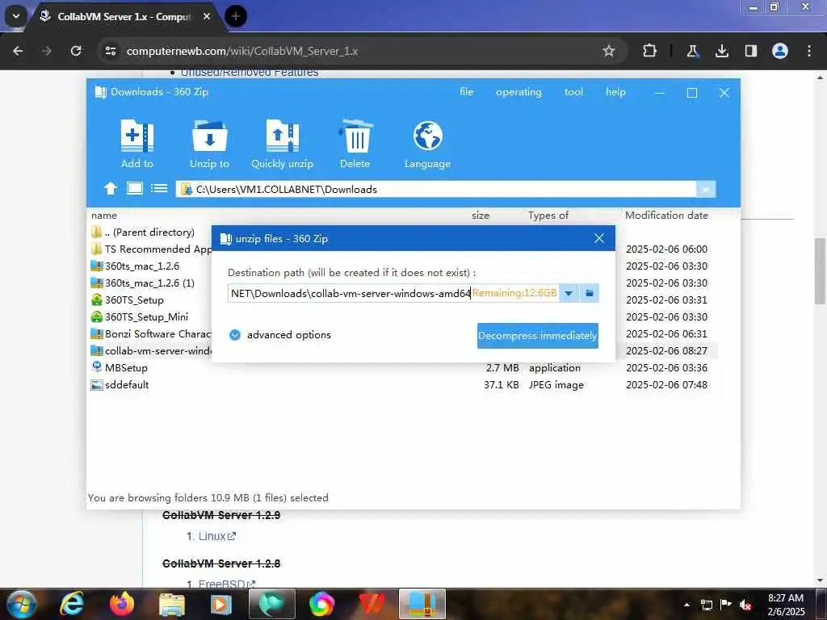Select the 360TS_Setup file
The height and width of the screenshot is (620, 827).
click(127, 300)
